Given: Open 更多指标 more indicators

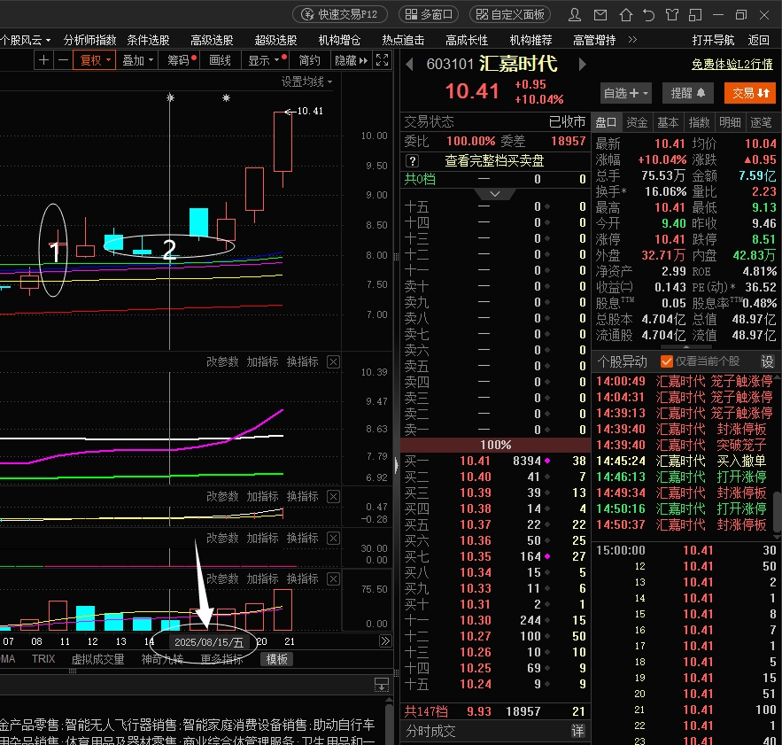Looking at the screenshot, I should pyautogui.click(x=221, y=659).
